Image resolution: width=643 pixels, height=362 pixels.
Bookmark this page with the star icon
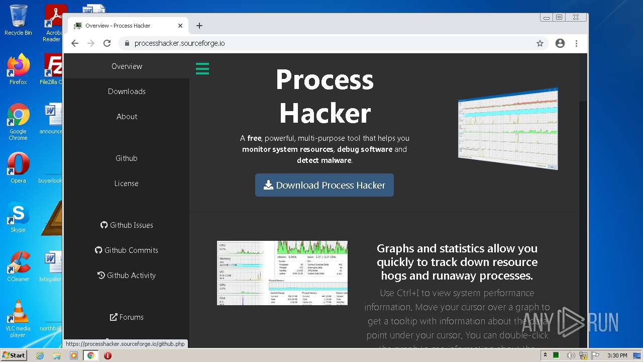540,43
